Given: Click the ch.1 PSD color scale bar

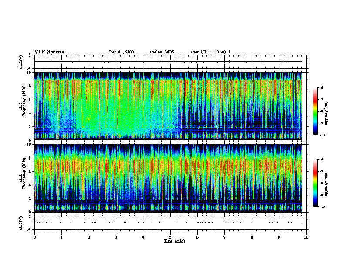Looking at the screenshot, I should (x=315, y=111).
